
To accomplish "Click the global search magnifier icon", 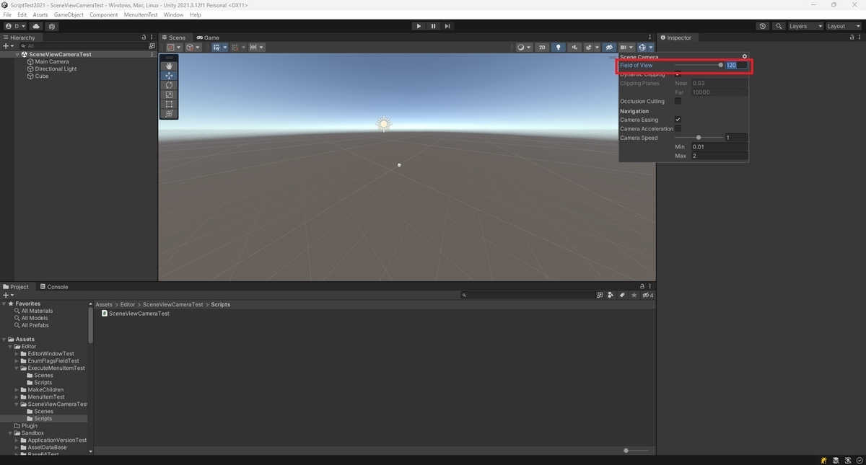I will point(779,26).
